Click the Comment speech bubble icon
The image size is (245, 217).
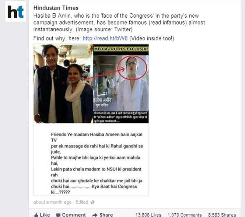pyautogui.click(x=58, y=215)
